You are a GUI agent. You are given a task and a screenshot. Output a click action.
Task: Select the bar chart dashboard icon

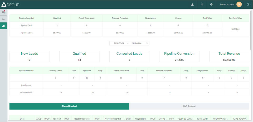3,26
